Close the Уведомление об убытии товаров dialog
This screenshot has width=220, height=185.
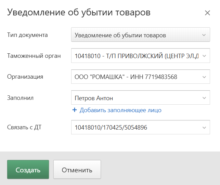point(207,13)
